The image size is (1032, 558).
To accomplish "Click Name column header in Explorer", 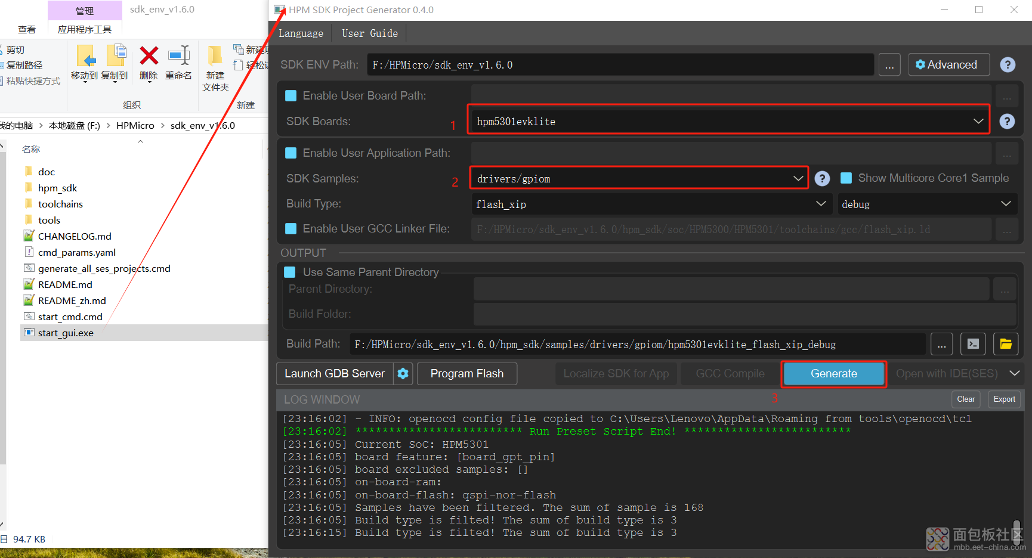I will [31, 149].
